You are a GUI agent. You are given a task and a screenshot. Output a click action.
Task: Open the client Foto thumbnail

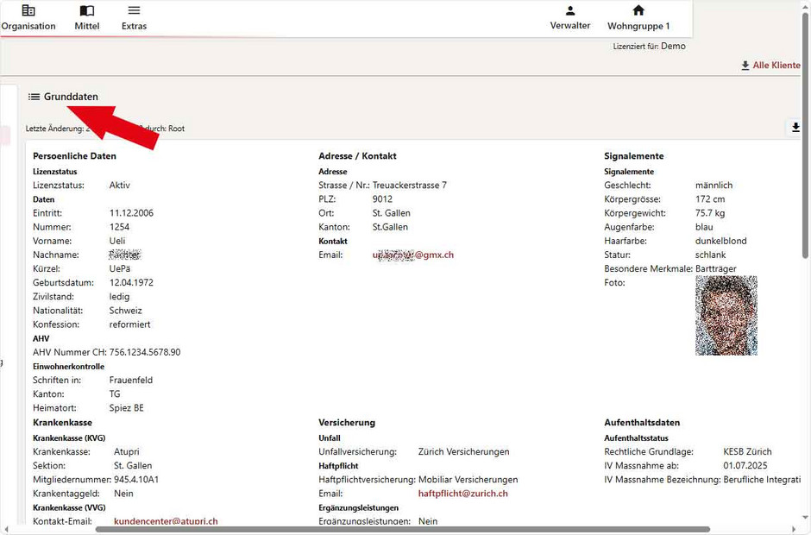[x=726, y=317]
